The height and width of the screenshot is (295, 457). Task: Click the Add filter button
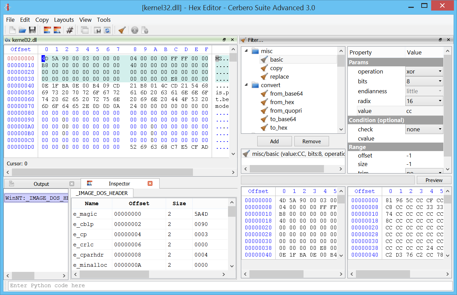(274, 141)
